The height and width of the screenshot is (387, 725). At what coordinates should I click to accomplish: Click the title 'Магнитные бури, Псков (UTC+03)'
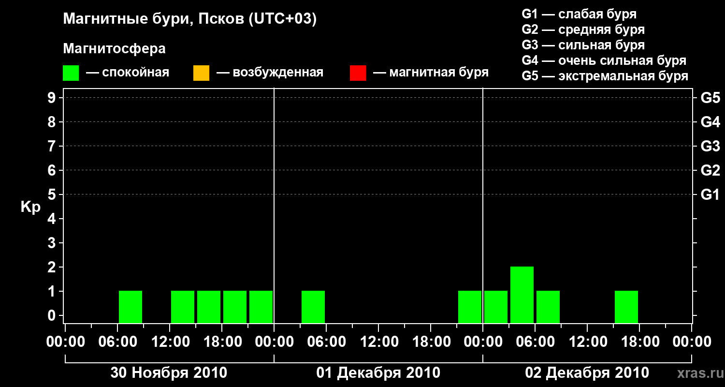click(190, 19)
